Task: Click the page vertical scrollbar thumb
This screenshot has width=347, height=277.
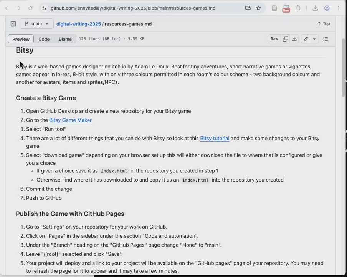Action: [343, 68]
